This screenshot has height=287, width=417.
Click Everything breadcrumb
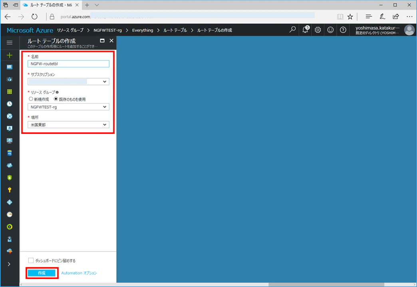[143, 30]
